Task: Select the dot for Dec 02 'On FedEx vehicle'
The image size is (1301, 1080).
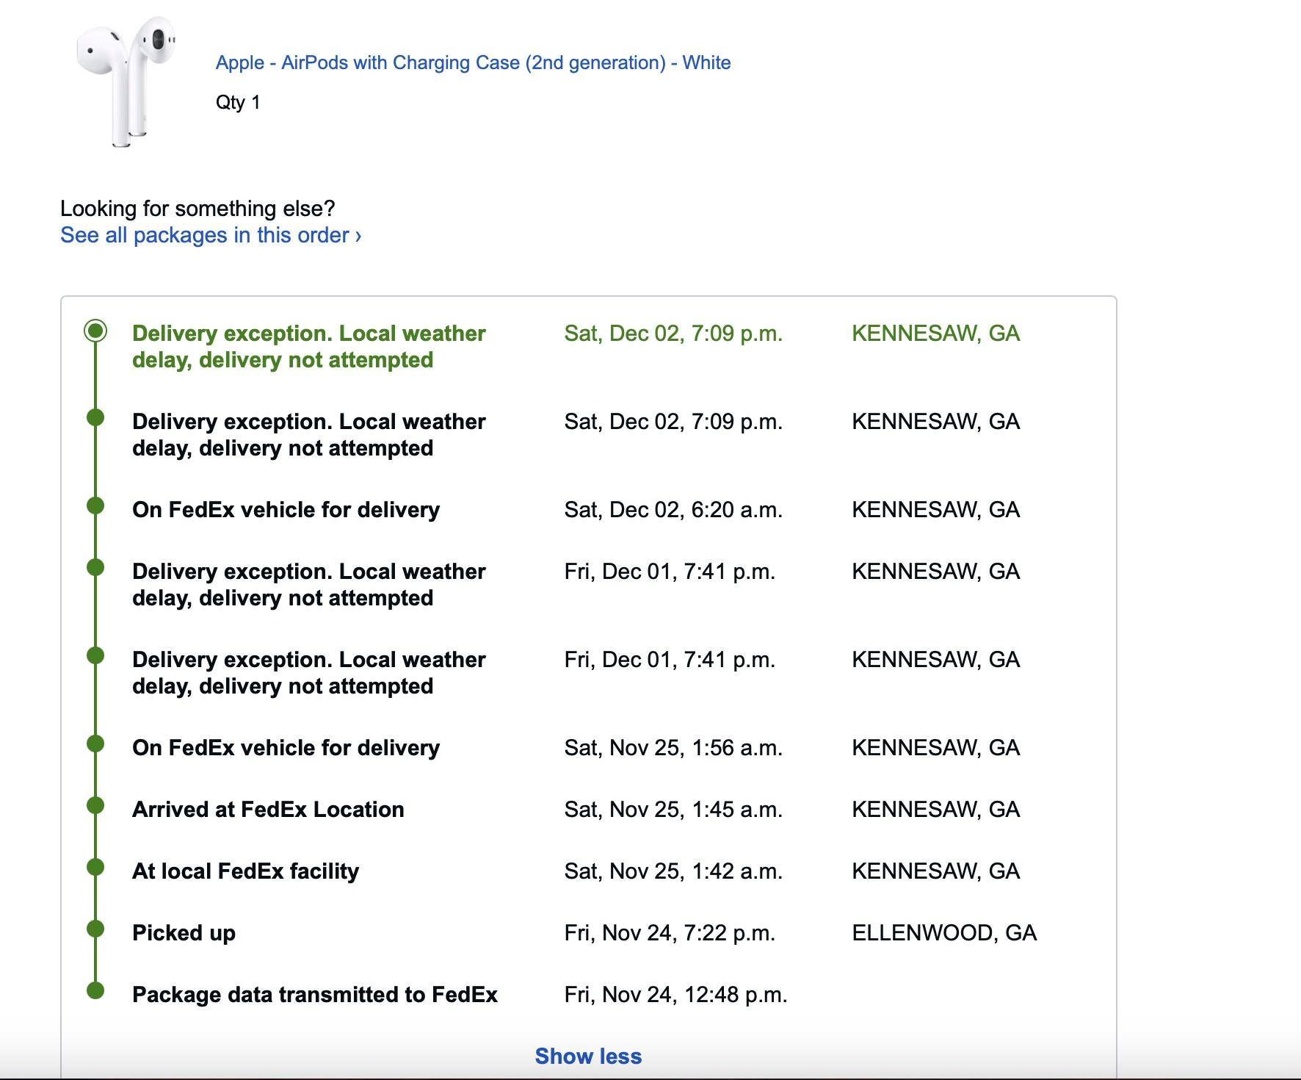Action: (x=95, y=506)
